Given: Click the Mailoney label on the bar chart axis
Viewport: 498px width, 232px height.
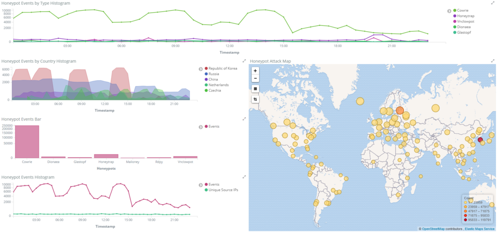Looking at the screenshot, I should (132, 162).
